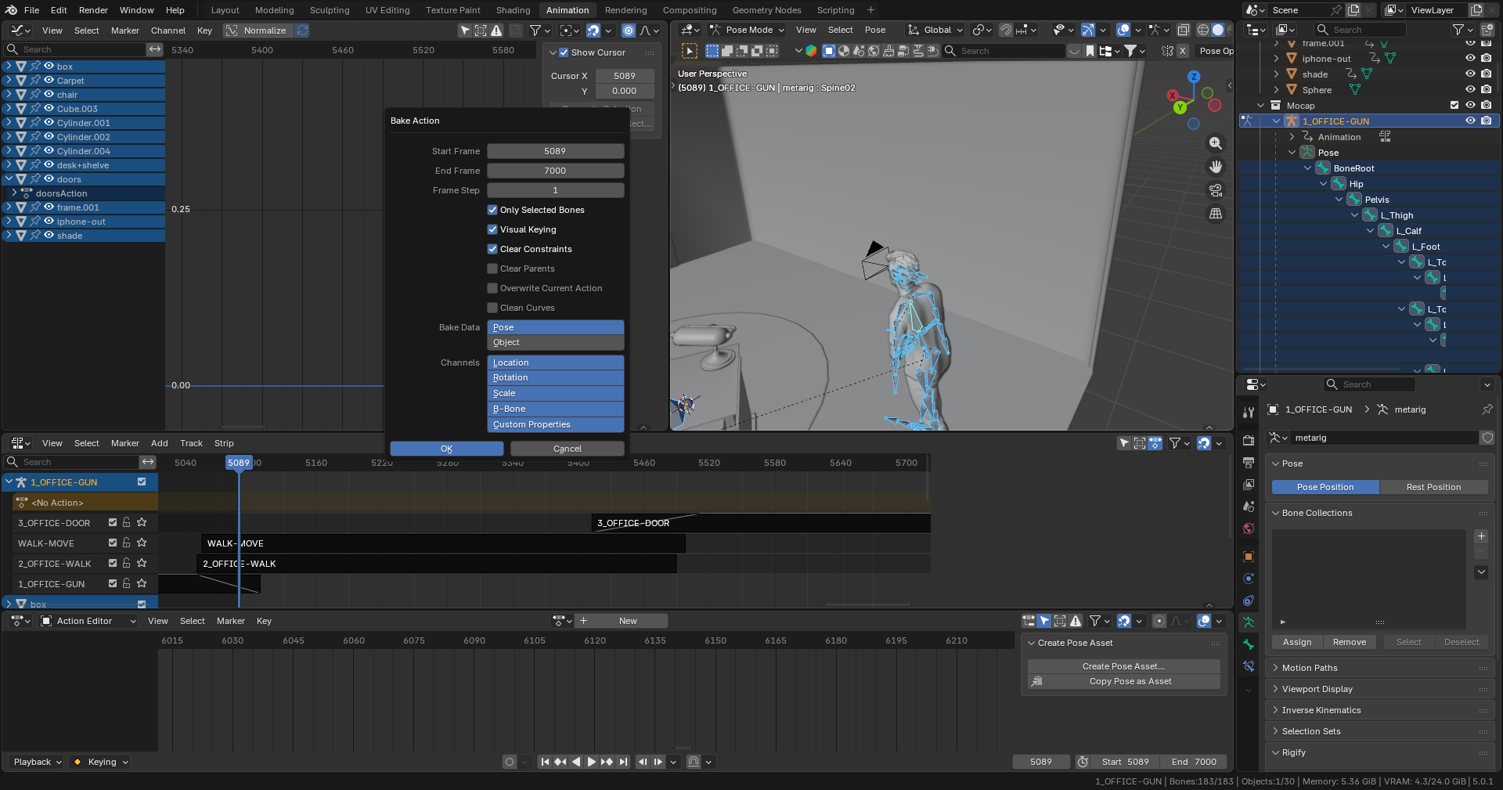The height and width of the screenshot is (790, 1503).
Task: Open the Physics properties tab
Action: coord(1249,579)
